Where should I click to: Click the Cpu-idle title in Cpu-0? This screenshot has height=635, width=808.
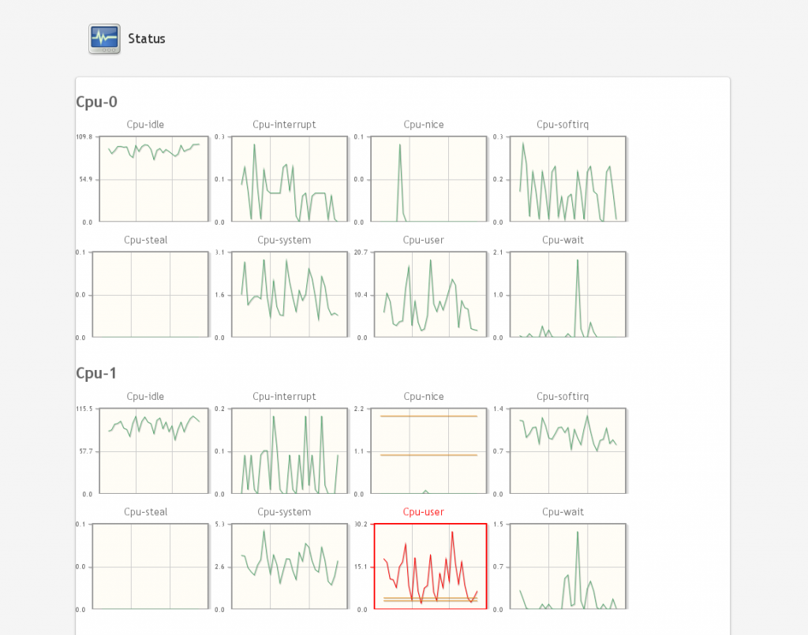pos(145,125)
